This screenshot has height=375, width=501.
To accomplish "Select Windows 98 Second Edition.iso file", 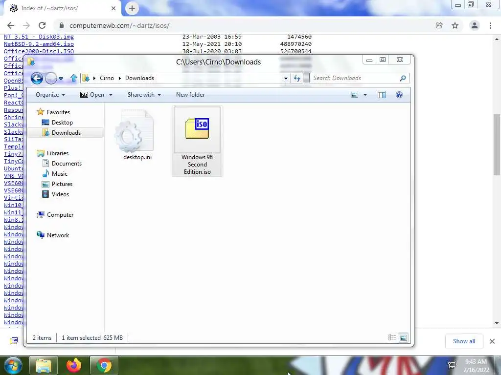I will click(197, 141).
